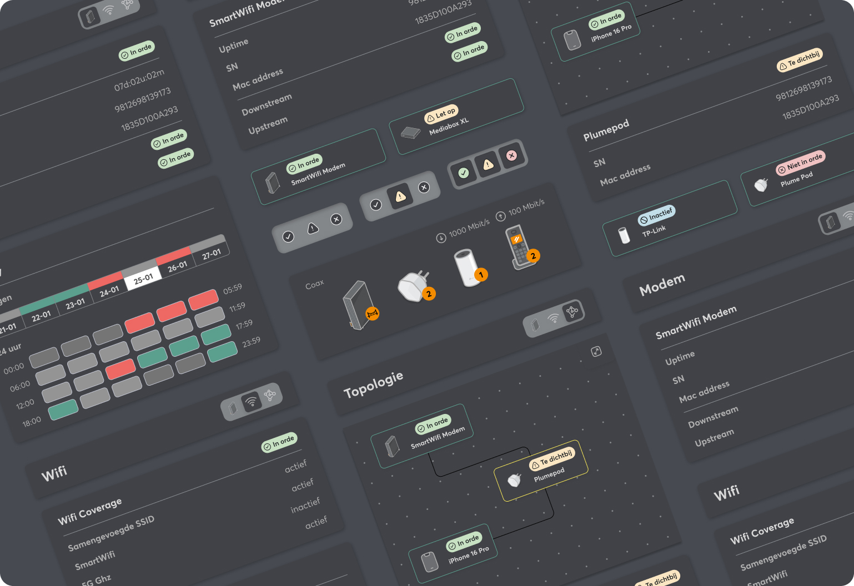Click the 1000 Mbit/s download speed text
The height and width of the screenshot is (586, 854).
coord(469,228)
